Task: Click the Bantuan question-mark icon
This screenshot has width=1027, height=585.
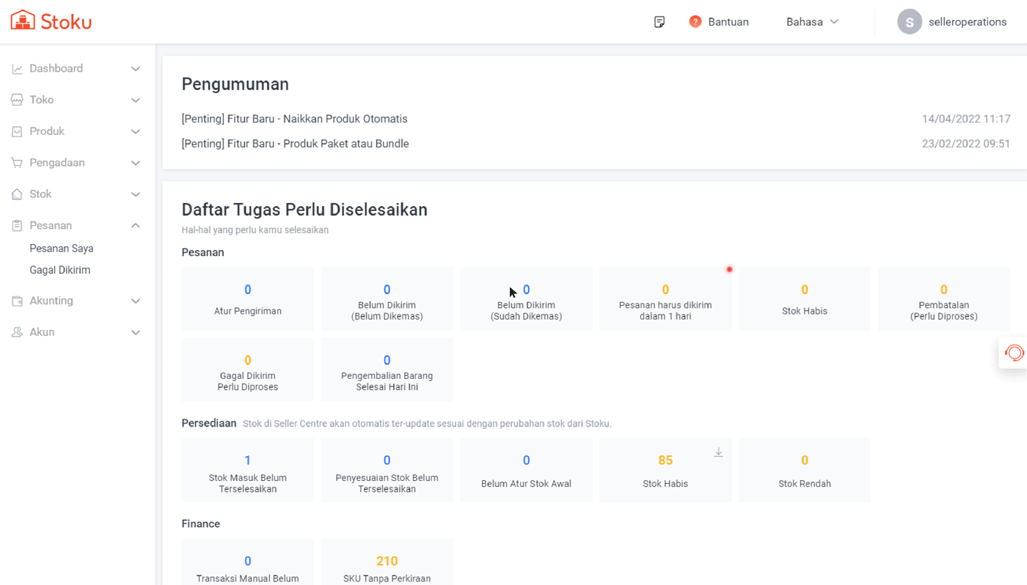Action: [x=695, y=21]
